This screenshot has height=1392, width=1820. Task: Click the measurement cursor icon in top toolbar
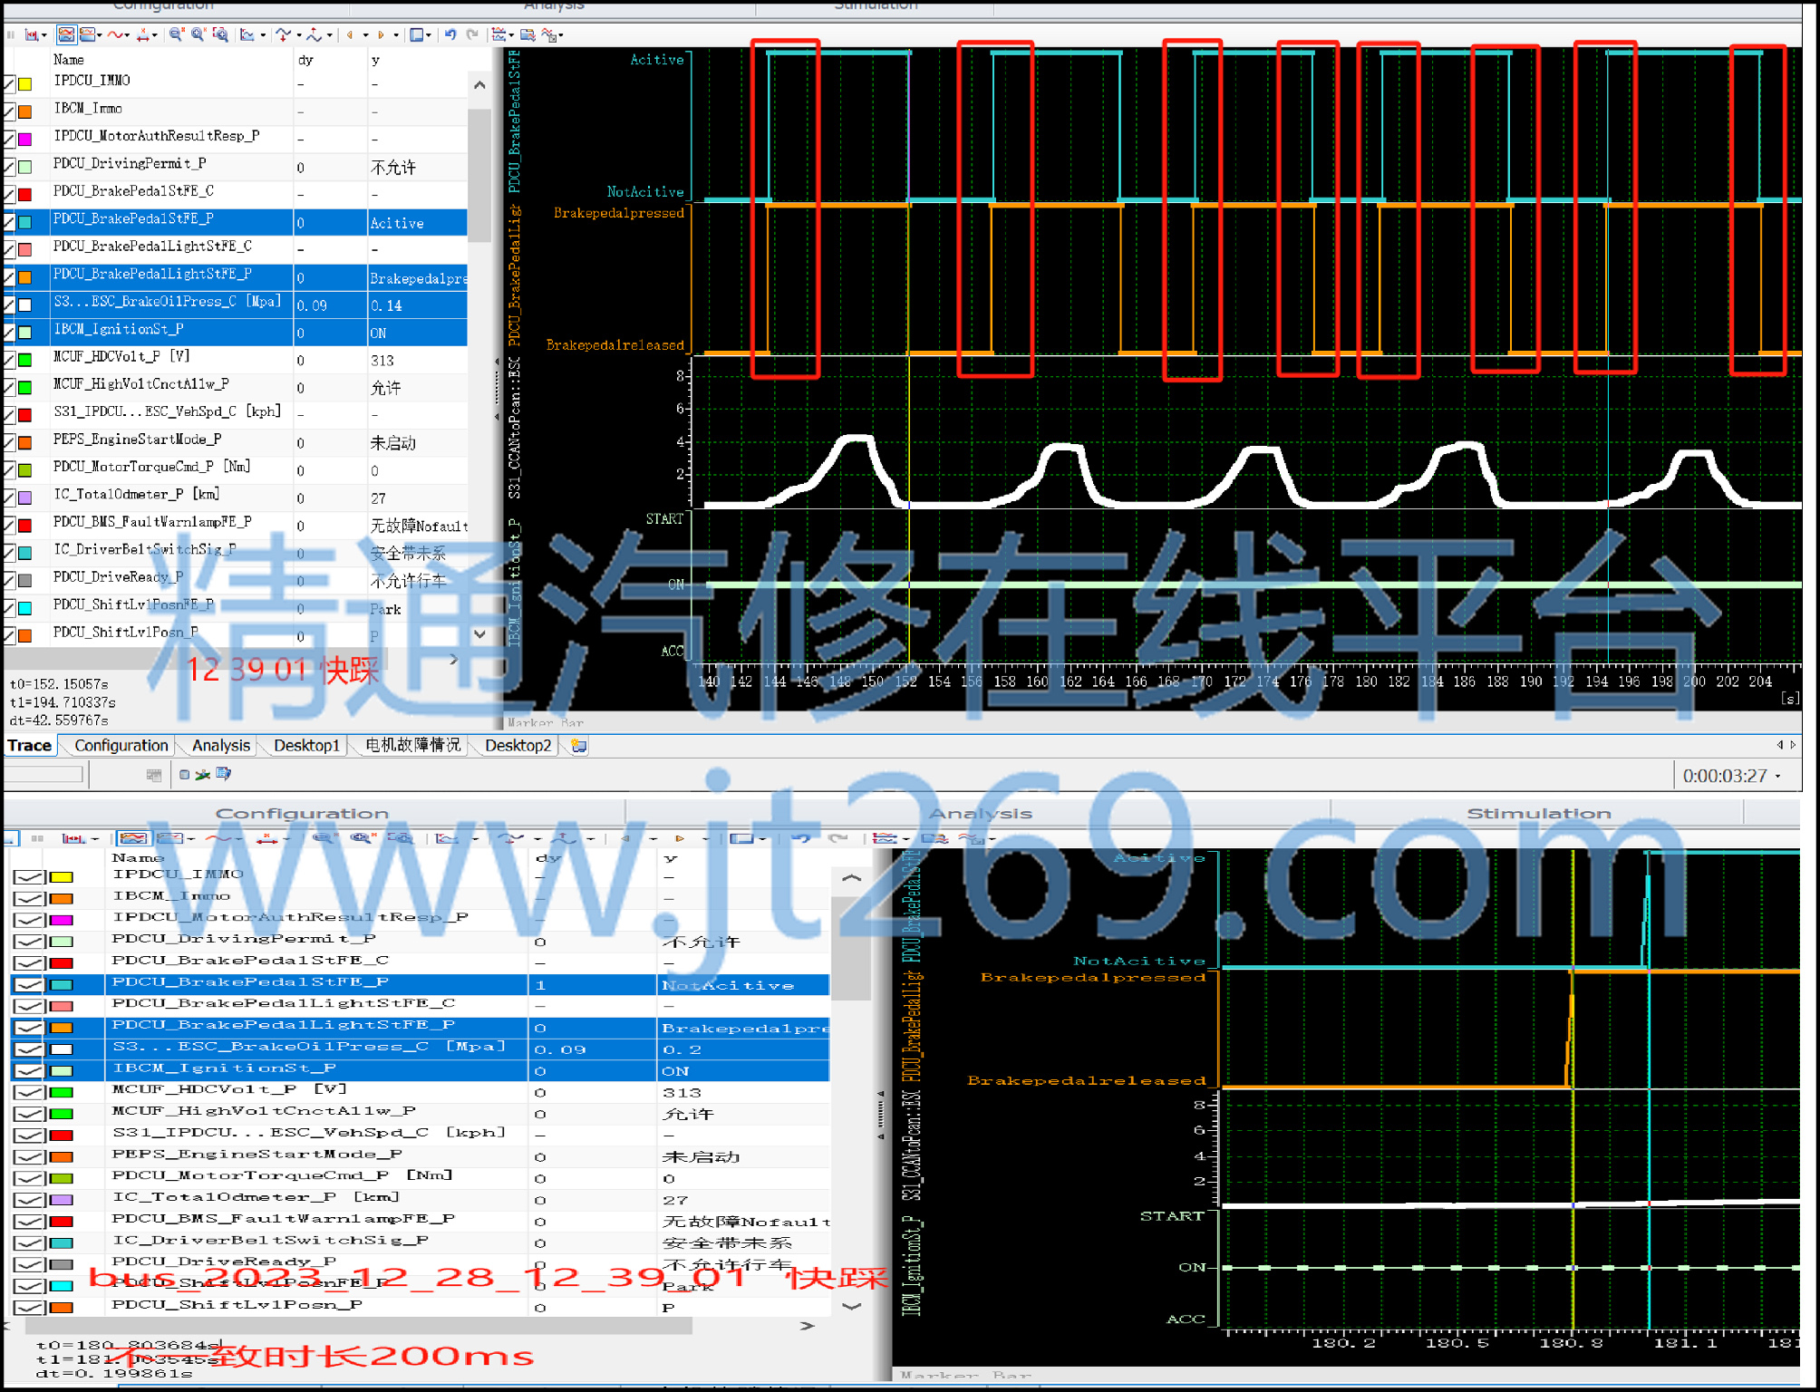31,34
